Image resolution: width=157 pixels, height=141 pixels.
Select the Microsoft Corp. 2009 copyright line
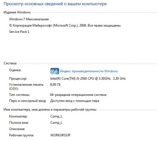(x=65, y=25)
